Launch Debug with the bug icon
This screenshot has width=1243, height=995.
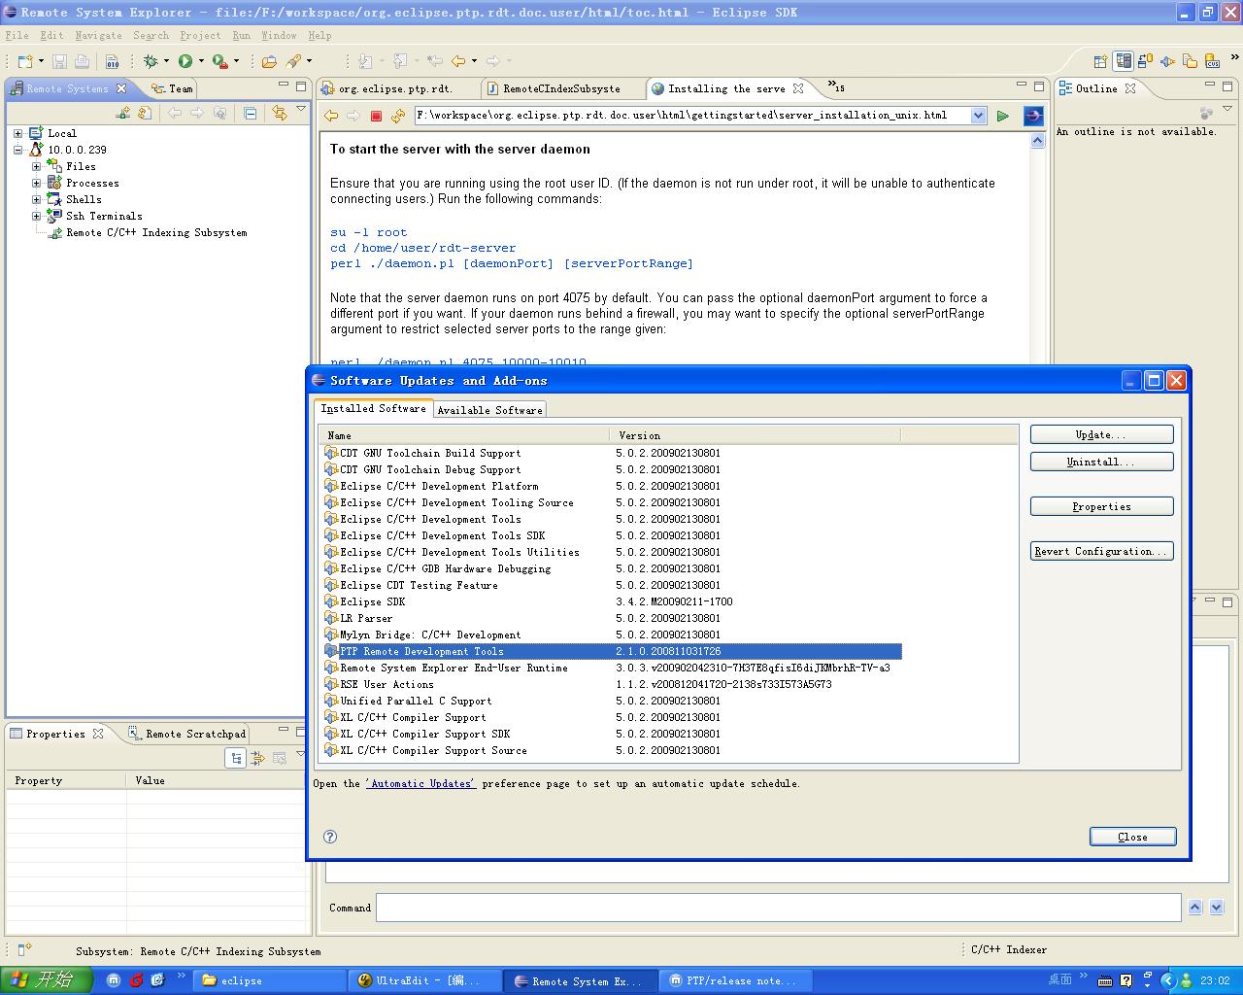click(151, 61)
